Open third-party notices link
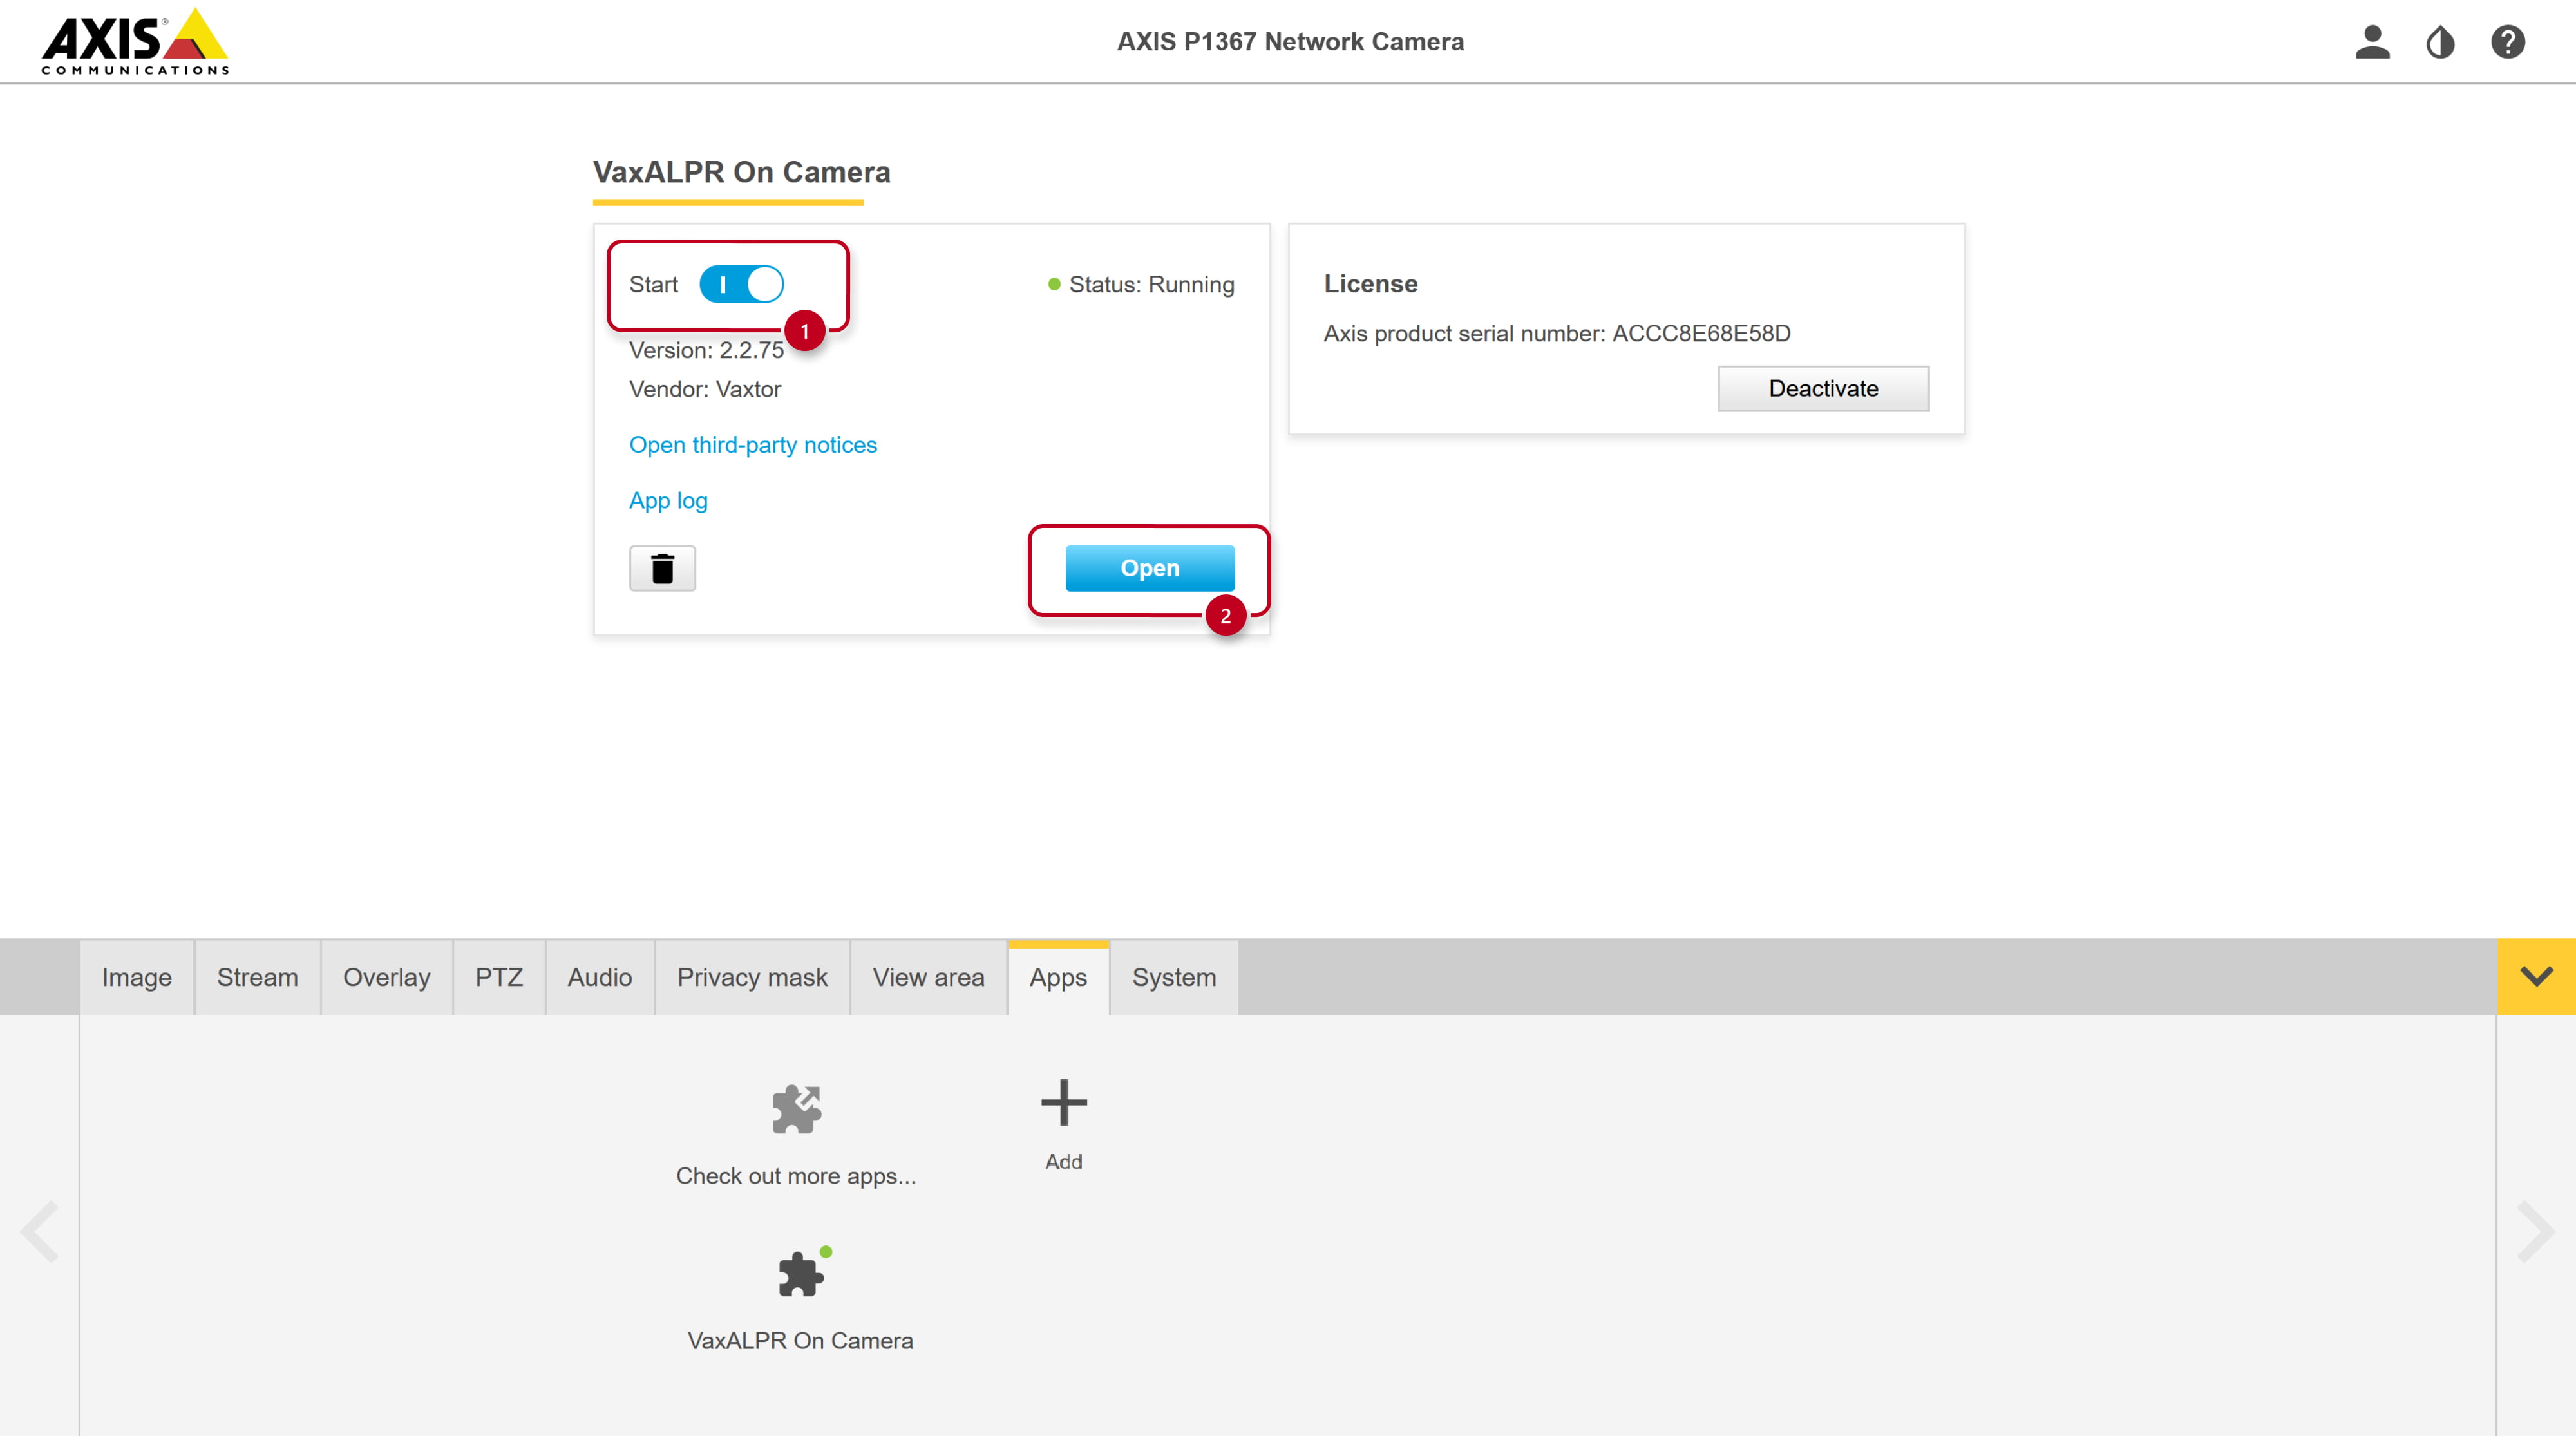Screen dimensions: 2576x1436 (753, 445)
